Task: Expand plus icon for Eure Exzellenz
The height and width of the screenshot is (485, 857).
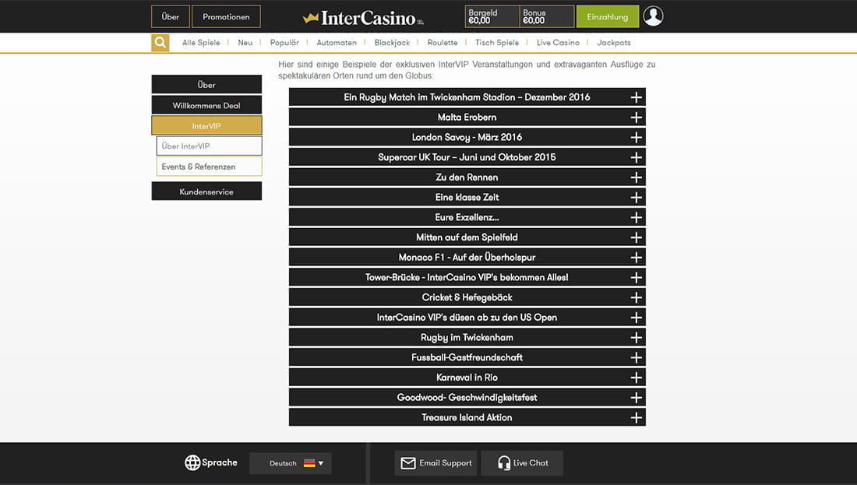Action: (x=636, y=217)
